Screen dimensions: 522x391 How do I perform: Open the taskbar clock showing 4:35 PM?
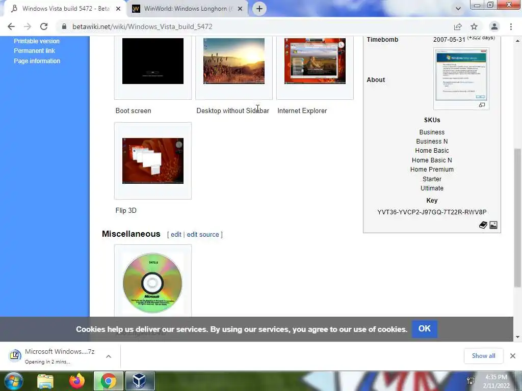(x=496, y=381)
